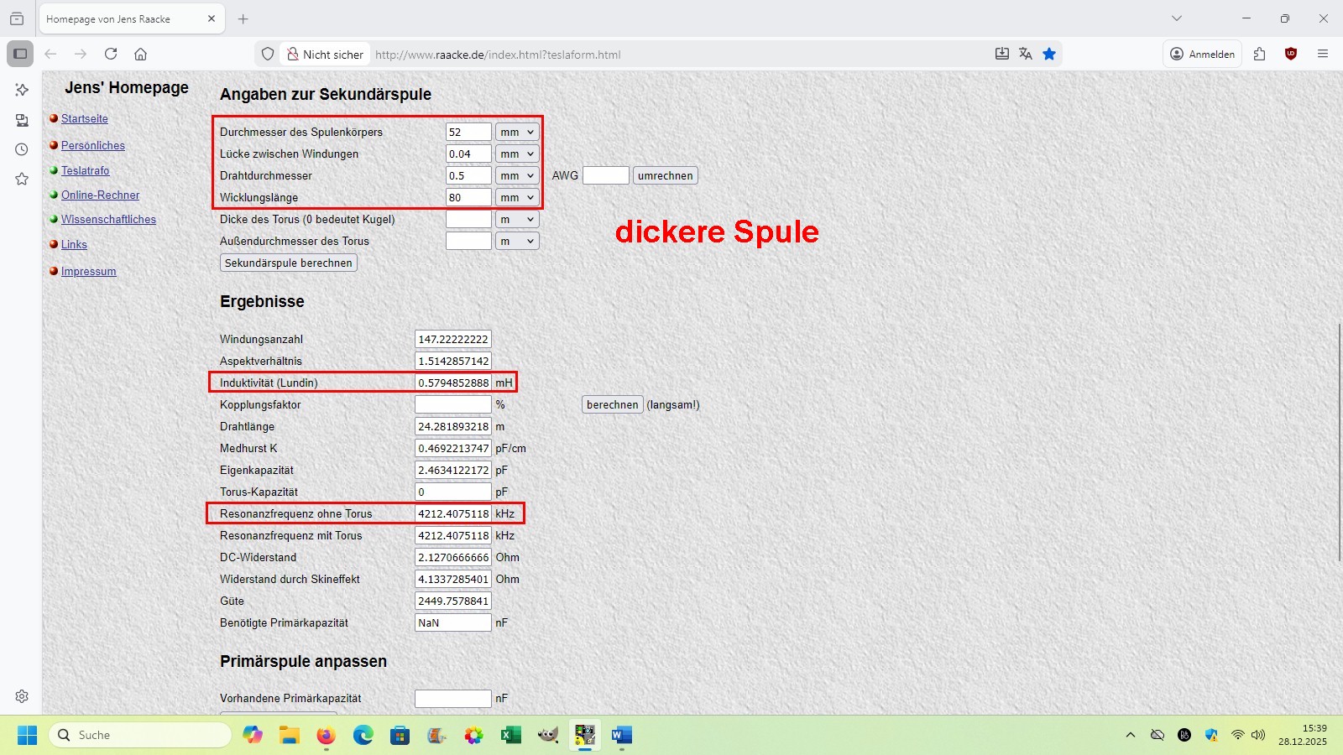Show the 'Nicht sicher' connection info

[325, 55]
